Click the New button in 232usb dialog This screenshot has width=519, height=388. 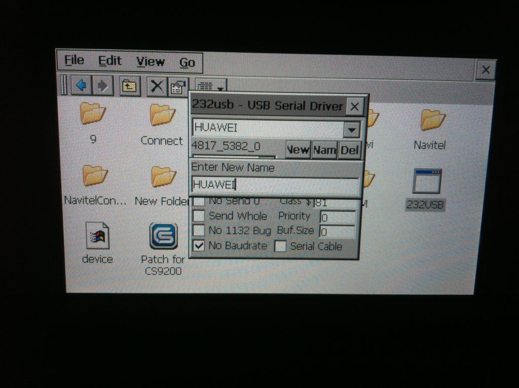pos(298,150)
